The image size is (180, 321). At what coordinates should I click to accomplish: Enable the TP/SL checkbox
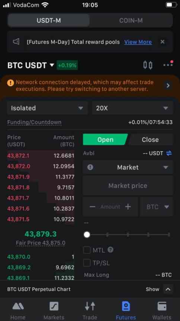87,263
